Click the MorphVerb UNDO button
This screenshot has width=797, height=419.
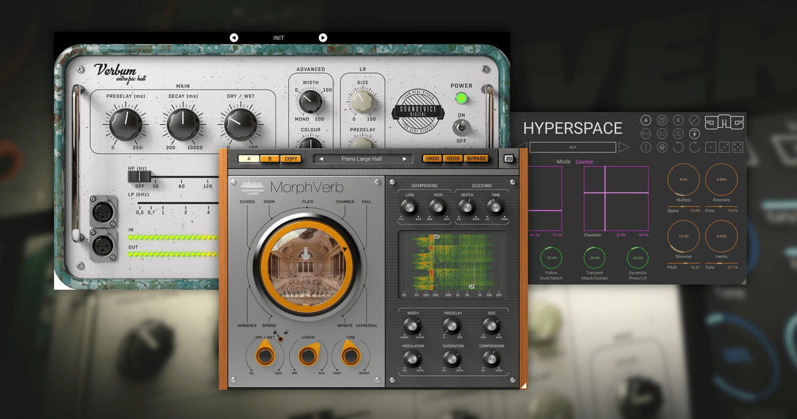coord(432,159)
